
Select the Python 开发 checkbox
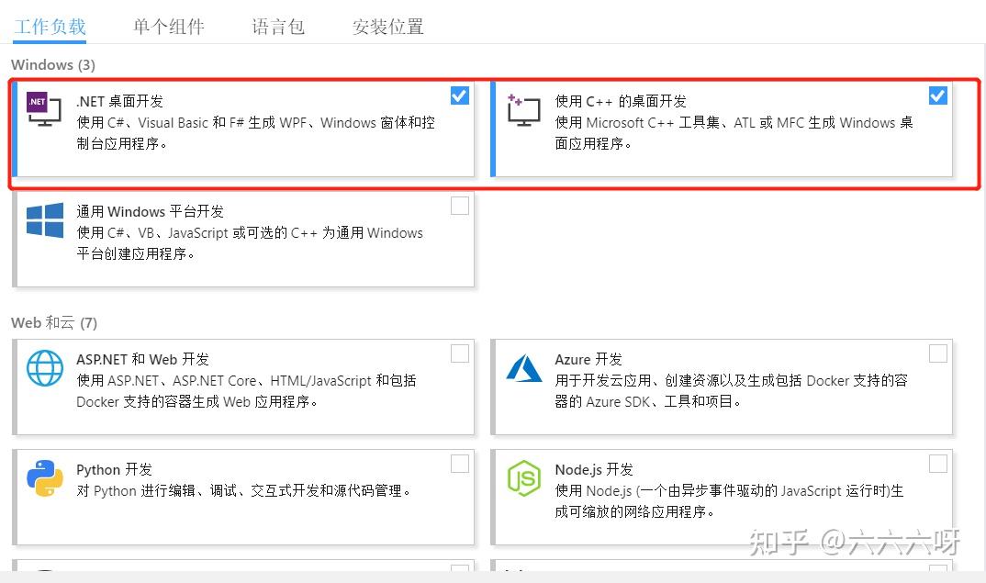pyautogui.click(x=460, y=464)
